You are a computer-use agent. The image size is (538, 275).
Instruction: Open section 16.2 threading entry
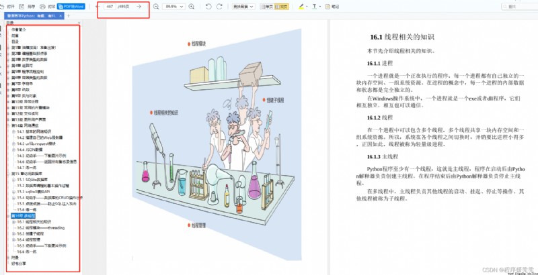(41, 228)
